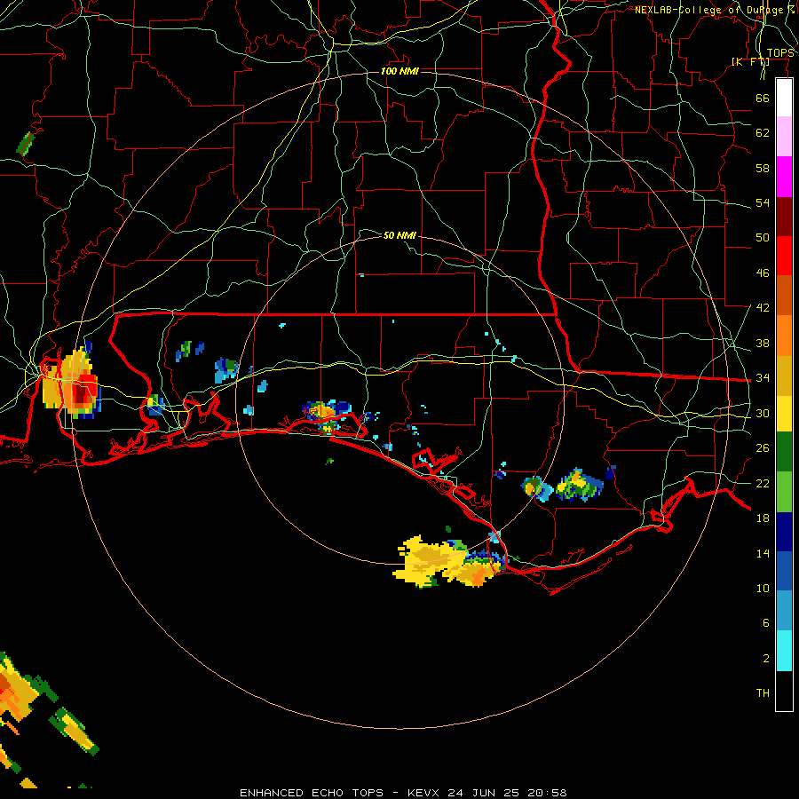The image size is (799, 799).
Task: Select the "38" scale value
Action: tap(763, 343)
